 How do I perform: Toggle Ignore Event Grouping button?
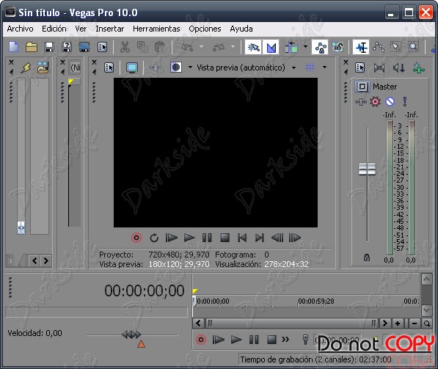click(337, 47)
